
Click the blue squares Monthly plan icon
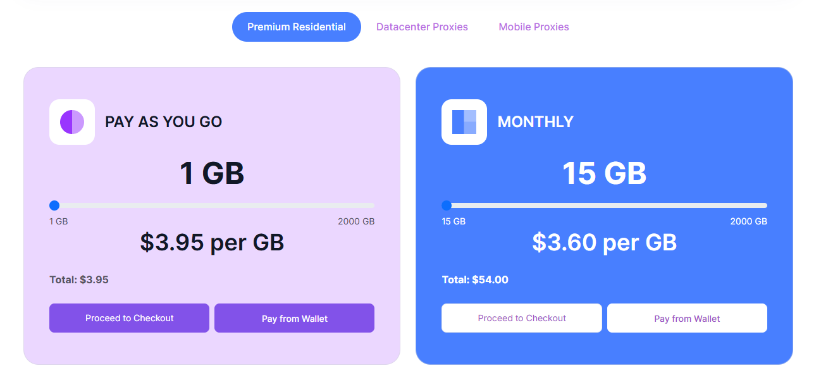(x=464, y=122)
